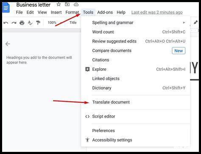Open Script editor menu entry
The height and width of the screenshot is (154, 201).
136,116
